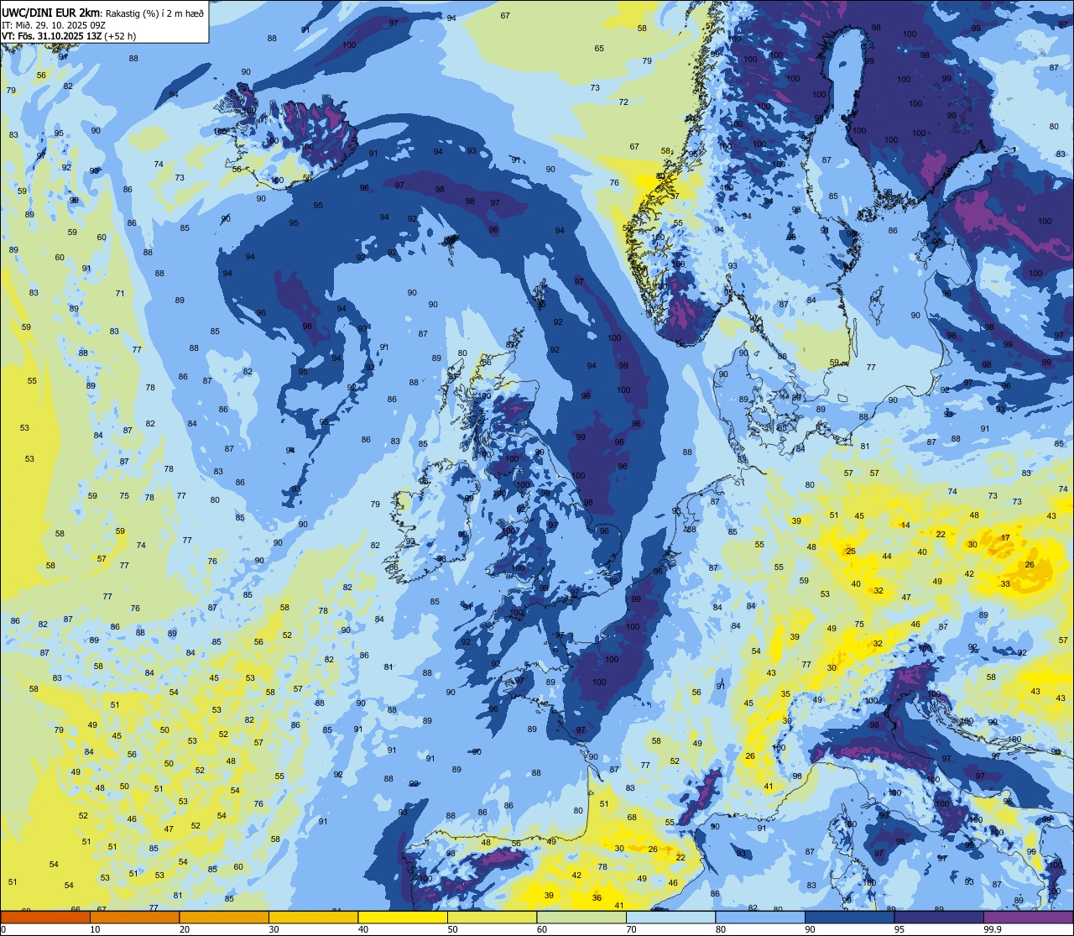Click the 50–60 yellow-green legend swatch
This screenshot has height=936, width=1074.
pos(492,917)
